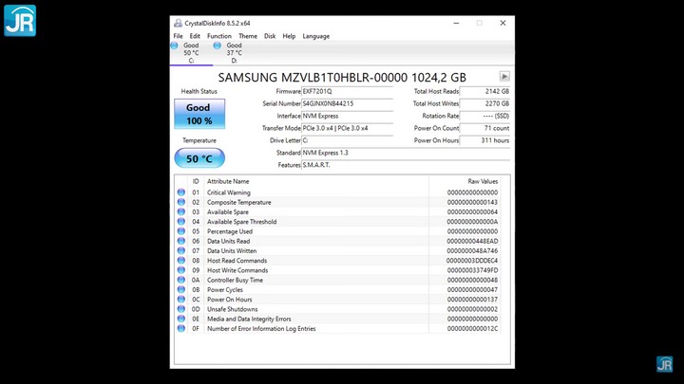Click the Interface field NVM Express
Screen dimensions: 684x384
[x=348, y=116]
